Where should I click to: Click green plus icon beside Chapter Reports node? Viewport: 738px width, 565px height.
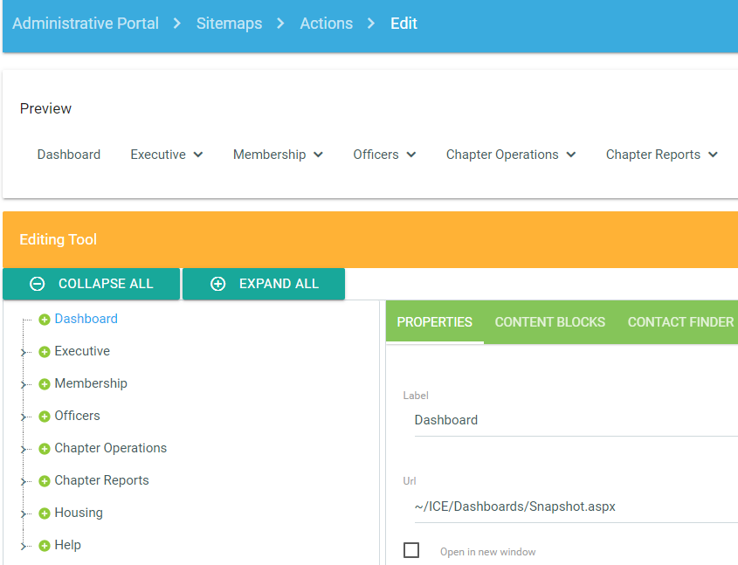pyautogui.click(x=45, y=481)
